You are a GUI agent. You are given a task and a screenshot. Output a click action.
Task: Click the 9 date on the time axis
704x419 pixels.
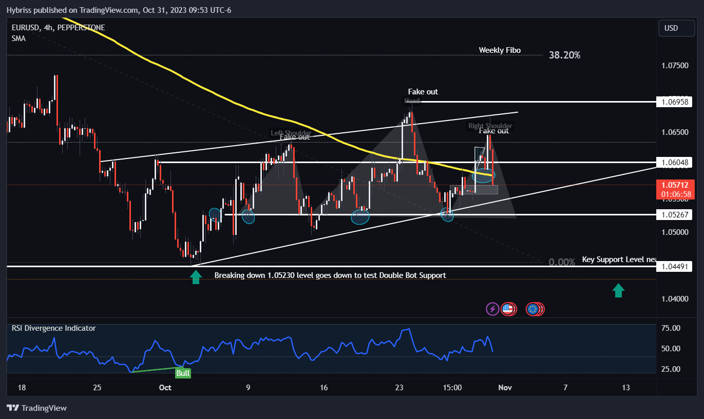click(x=248, y=388)
